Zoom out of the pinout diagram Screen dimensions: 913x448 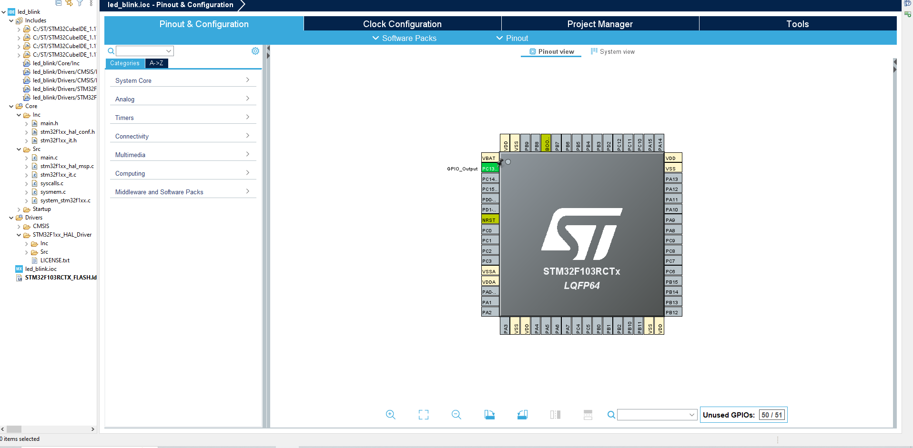pos(456,415)
